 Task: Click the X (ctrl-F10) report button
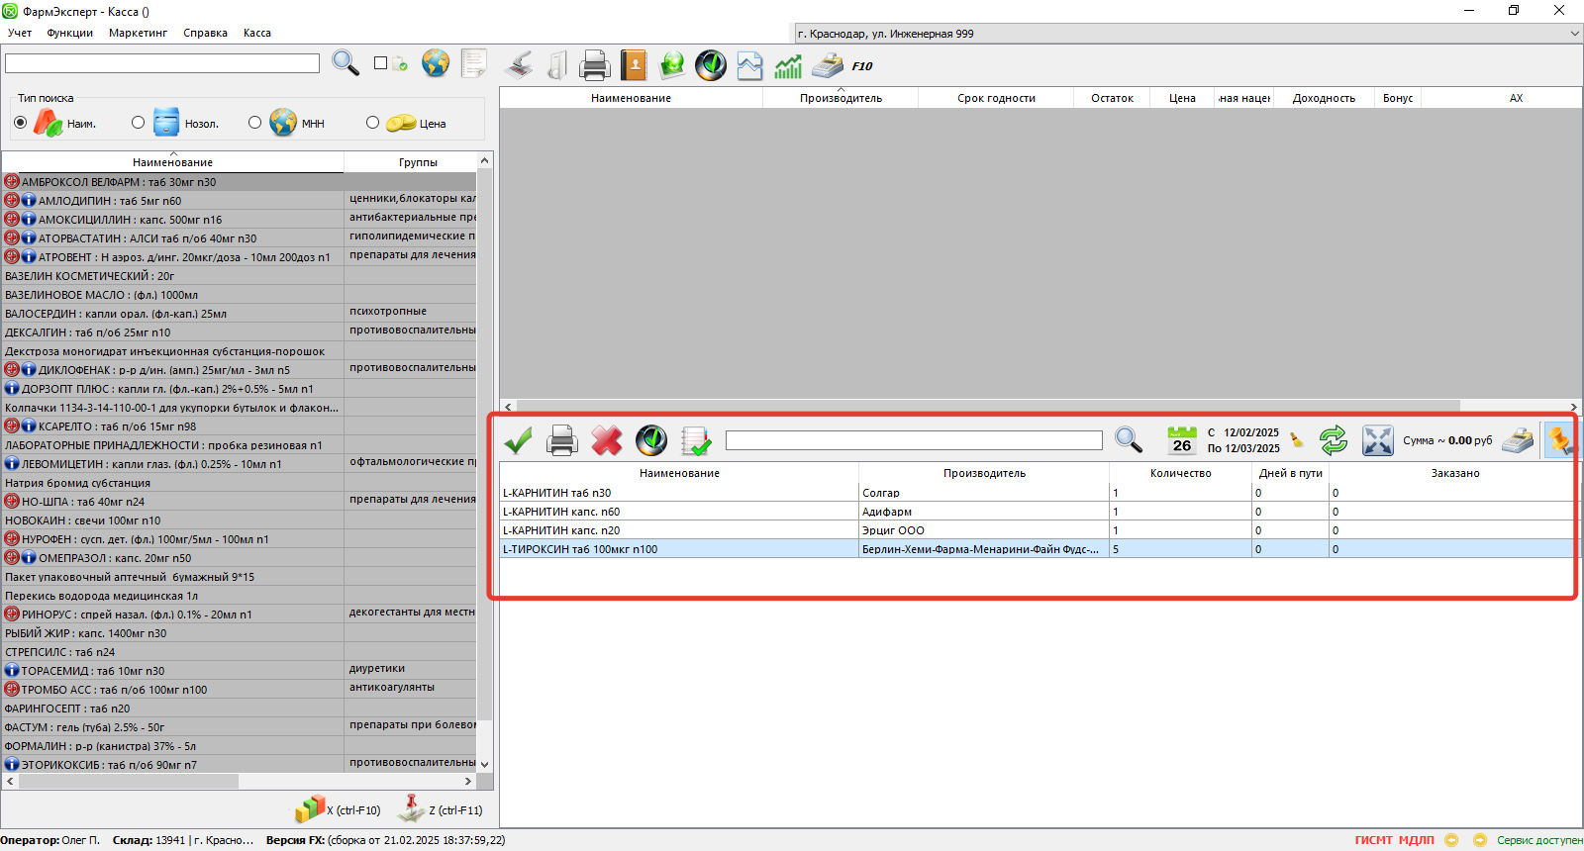pos(338,809)
